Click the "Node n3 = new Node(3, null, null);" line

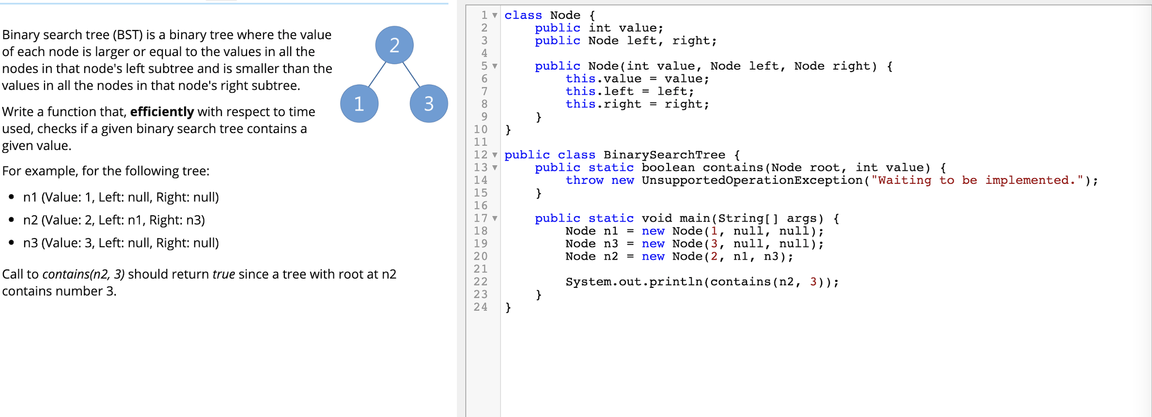[695, 244]
